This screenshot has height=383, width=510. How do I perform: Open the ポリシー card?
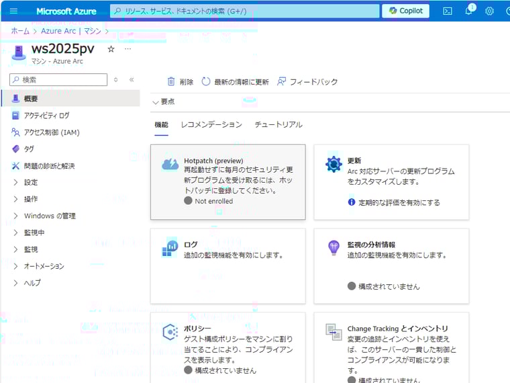pos(228,348)
